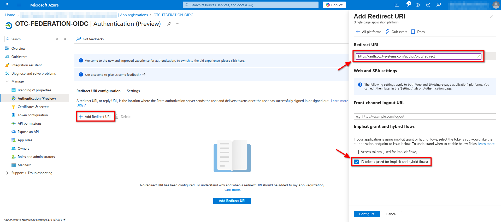Click the Front-channel logout URL field

pyautogui.click(x=425, y=116)
